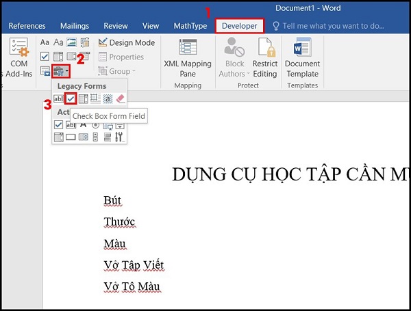The image size is (411, 311).
Task: Expand the Group dropdown
Action: pyautogui.click(x=118, y=71)
